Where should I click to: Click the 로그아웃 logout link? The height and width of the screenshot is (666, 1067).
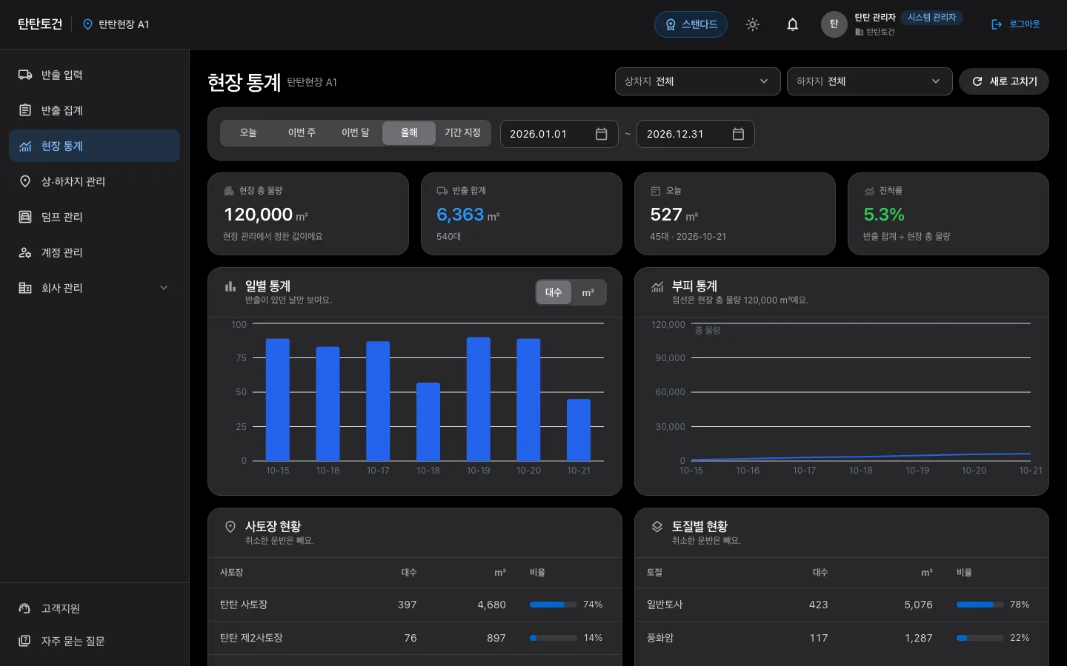[x=1016, y=24]
